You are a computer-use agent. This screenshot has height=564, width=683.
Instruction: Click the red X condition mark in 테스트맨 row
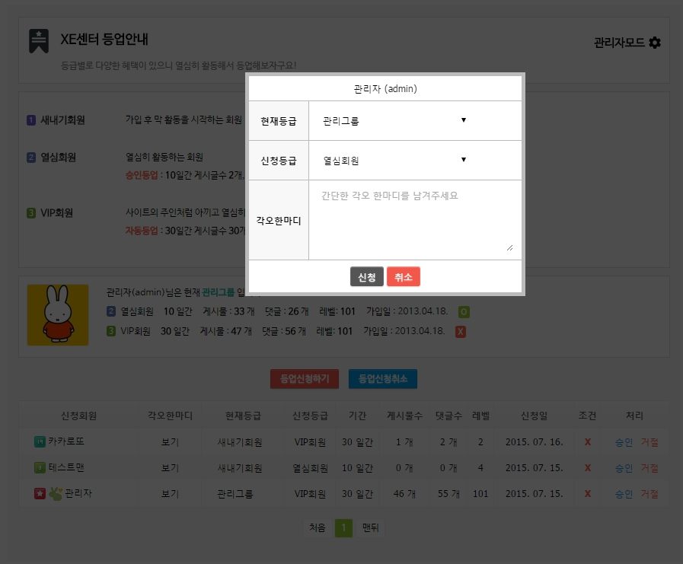pos(588,468)
